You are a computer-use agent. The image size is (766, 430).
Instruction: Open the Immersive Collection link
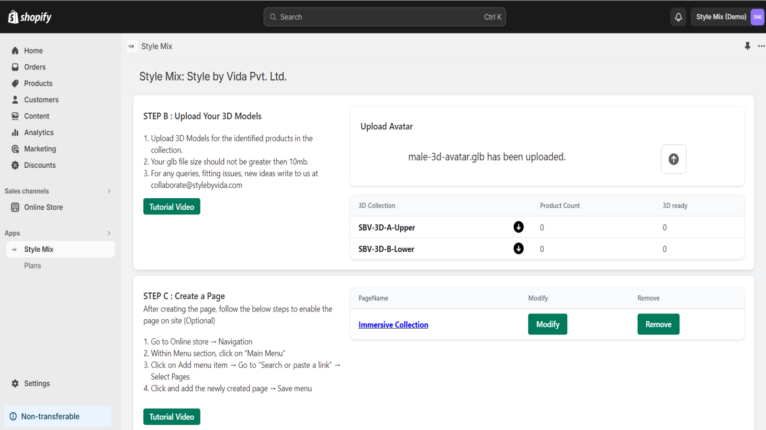(393, 325)
